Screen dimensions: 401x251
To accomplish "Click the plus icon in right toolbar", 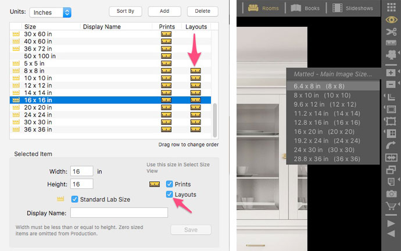I will click(391, 73).
